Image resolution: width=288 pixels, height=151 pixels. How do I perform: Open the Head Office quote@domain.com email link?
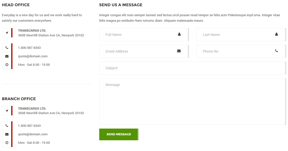[33, 56]
